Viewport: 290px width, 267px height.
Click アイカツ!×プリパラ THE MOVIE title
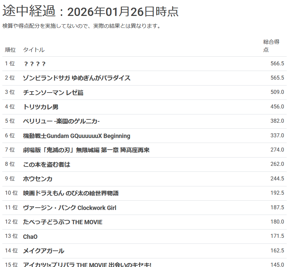coord(87,264)
